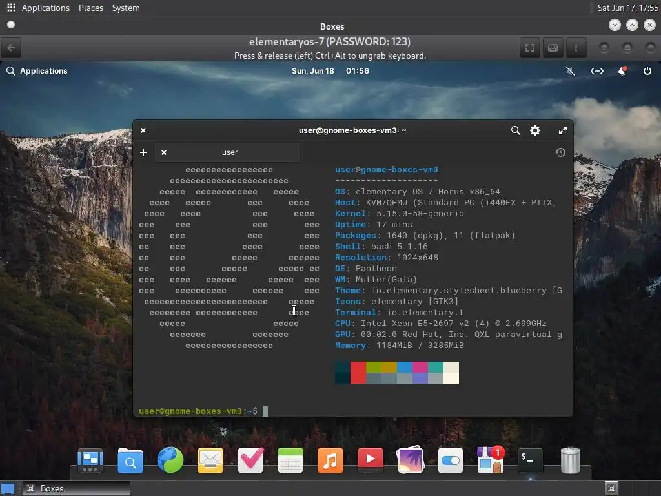Click the 'Shell: bash 5.1.16' line

[x=381, y=246]
